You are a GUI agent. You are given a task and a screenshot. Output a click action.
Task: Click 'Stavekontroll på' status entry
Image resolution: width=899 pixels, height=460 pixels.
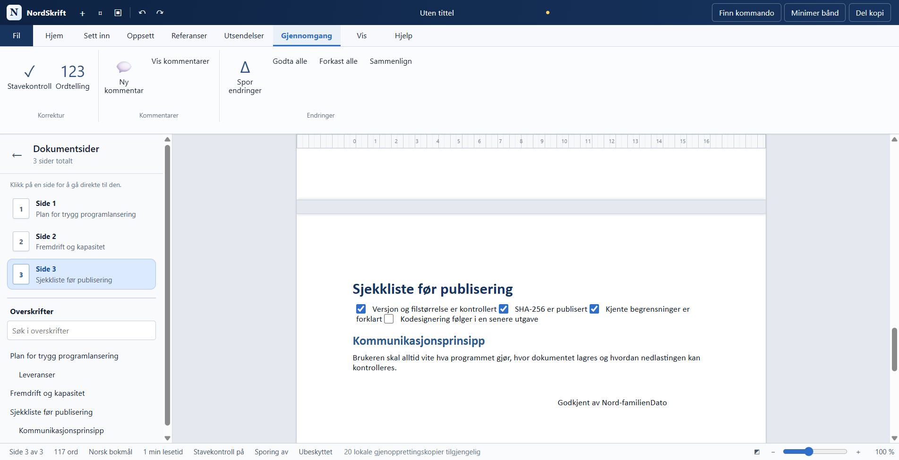(219, 452)
